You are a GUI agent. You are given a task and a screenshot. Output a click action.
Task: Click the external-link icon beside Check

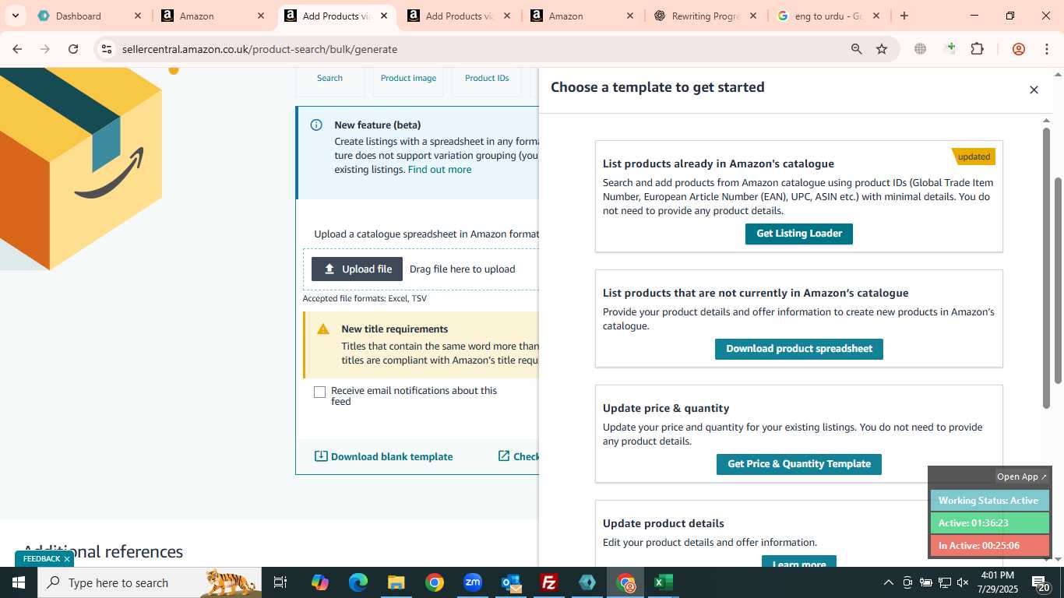[504, 456]
